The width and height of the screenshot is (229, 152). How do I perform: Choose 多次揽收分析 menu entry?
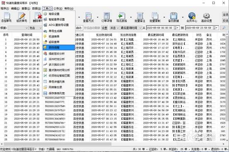tap(59, 65)
